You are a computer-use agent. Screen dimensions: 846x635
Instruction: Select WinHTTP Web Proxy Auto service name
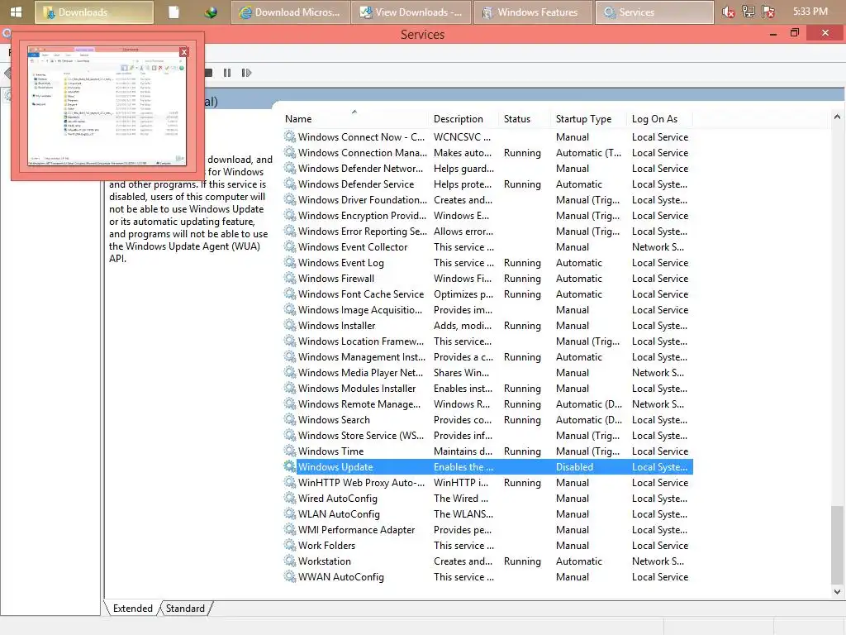click(x=361, y=483)
